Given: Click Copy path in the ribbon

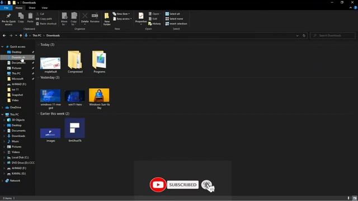Looking at the screenshot, I should pyautogui.click(x=44, y=18).
